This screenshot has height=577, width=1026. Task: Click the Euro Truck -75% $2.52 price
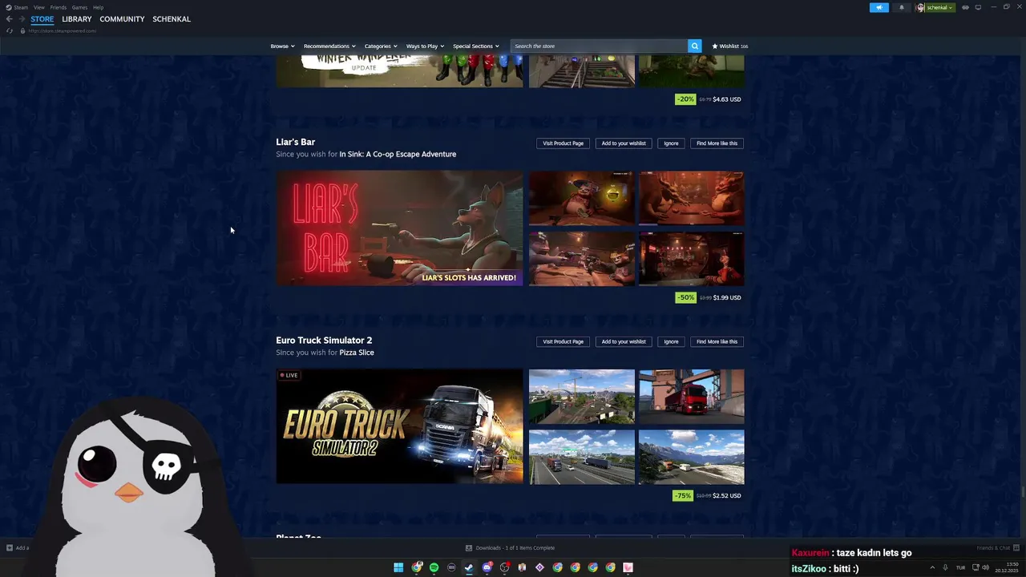(x=707, y=495)
